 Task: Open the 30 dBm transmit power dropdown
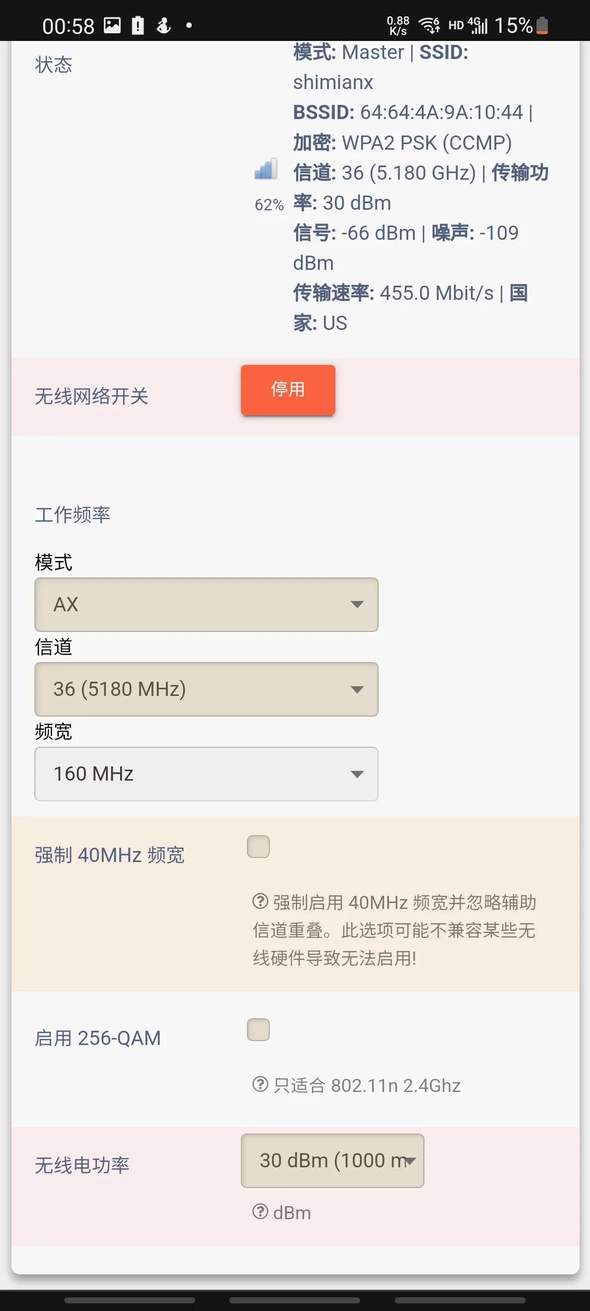point(332,1160)
